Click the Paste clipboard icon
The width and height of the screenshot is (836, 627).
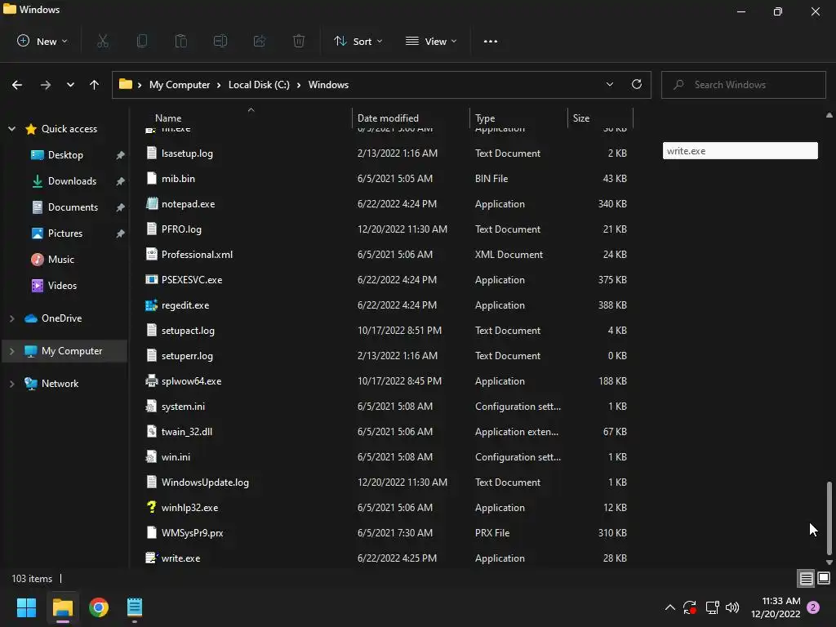pyautogui.click(x=181, y=41)
